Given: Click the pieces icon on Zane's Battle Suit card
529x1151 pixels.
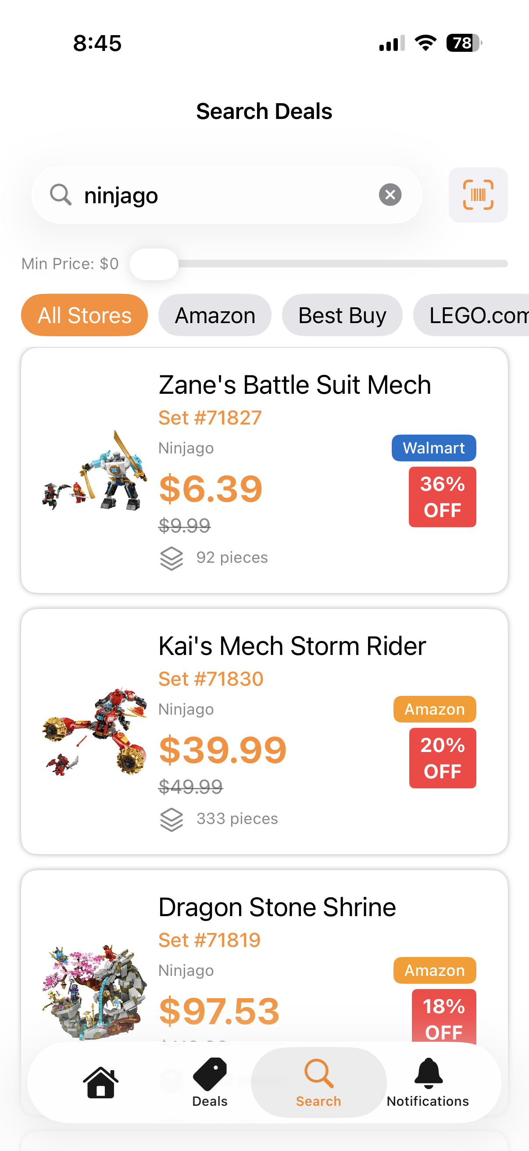Looking at the screenshot, I should point(171,558).
